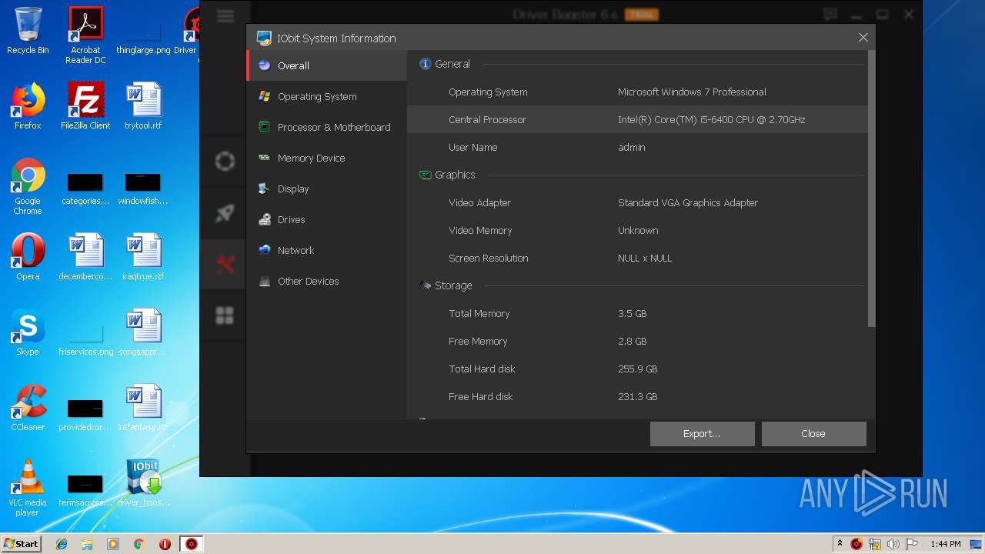Open FileZilla Client desktop shortcut
The image size is (985, 554).
click(x=85, y=106)
